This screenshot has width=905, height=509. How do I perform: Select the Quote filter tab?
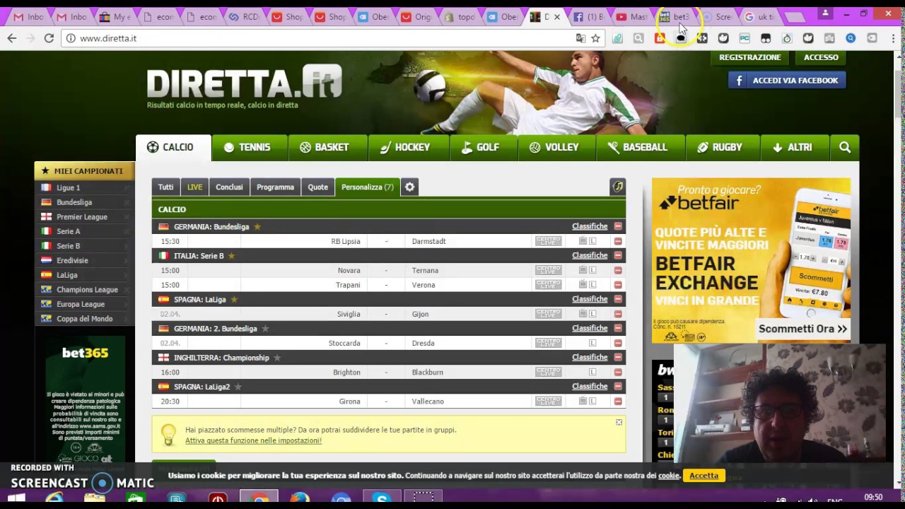(x=317, y=187)
